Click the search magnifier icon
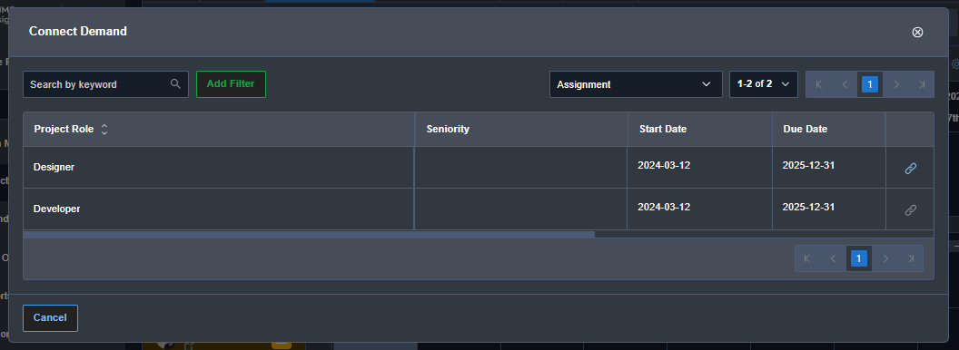 (175, 83)
